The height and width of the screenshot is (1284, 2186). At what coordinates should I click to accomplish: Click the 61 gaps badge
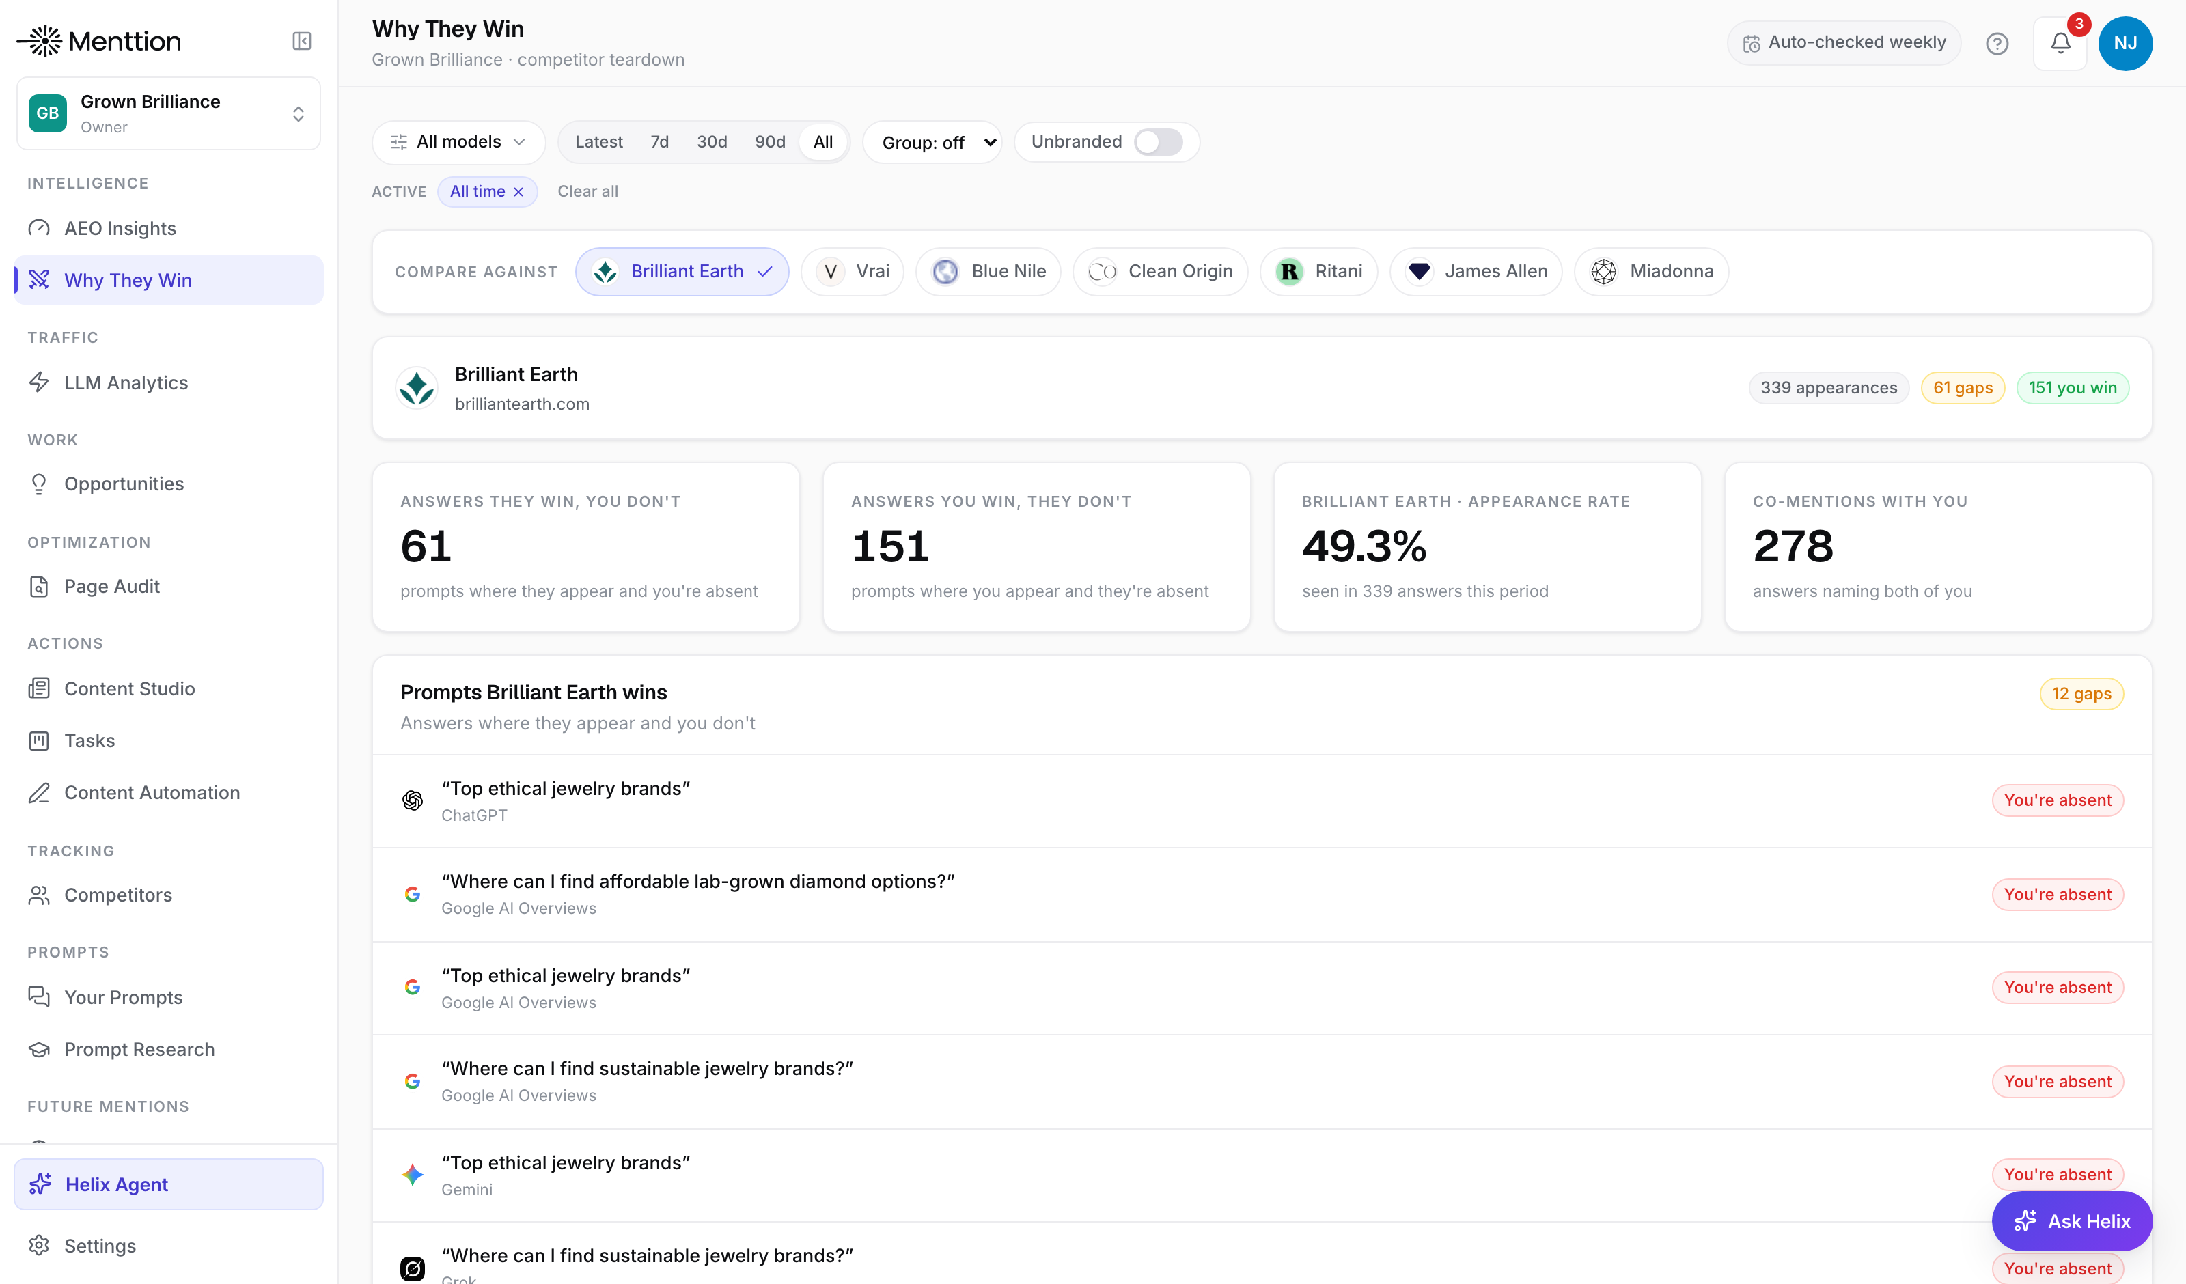click(1962, 388)
